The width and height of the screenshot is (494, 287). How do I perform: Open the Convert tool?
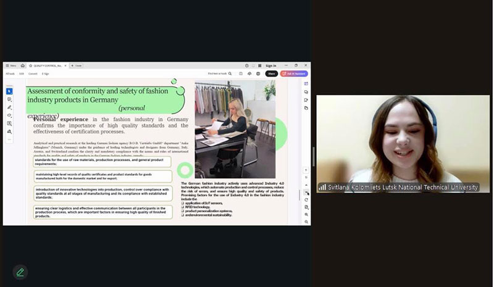click(32, 73)
